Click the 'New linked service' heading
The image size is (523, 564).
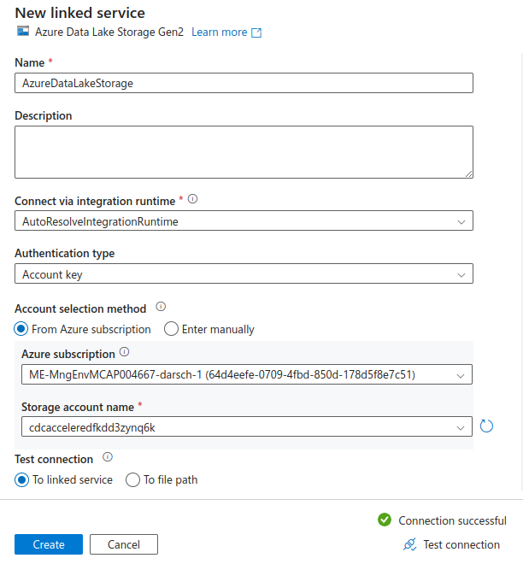79,13
